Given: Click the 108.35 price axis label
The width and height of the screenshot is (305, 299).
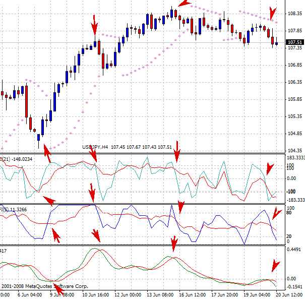Looking at the screenshot, I should [294, 13].
